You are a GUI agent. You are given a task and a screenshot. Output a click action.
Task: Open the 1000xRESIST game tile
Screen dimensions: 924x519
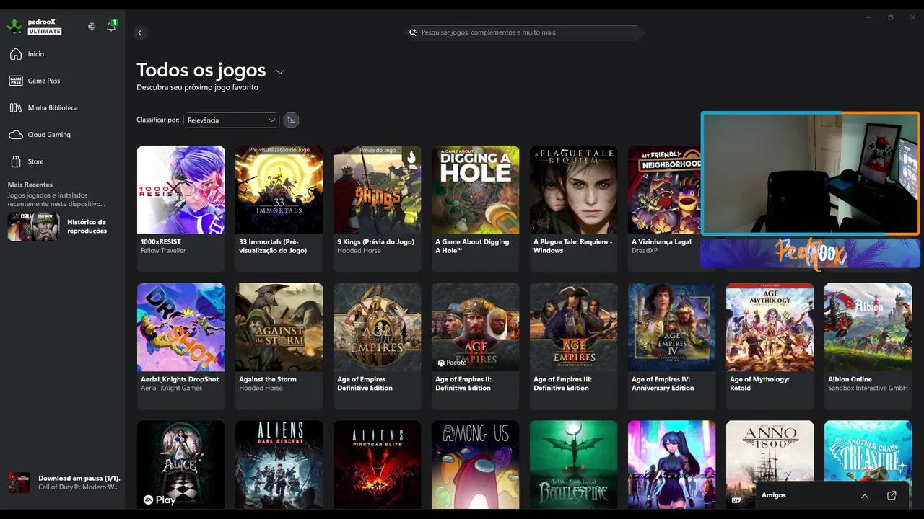180,208
